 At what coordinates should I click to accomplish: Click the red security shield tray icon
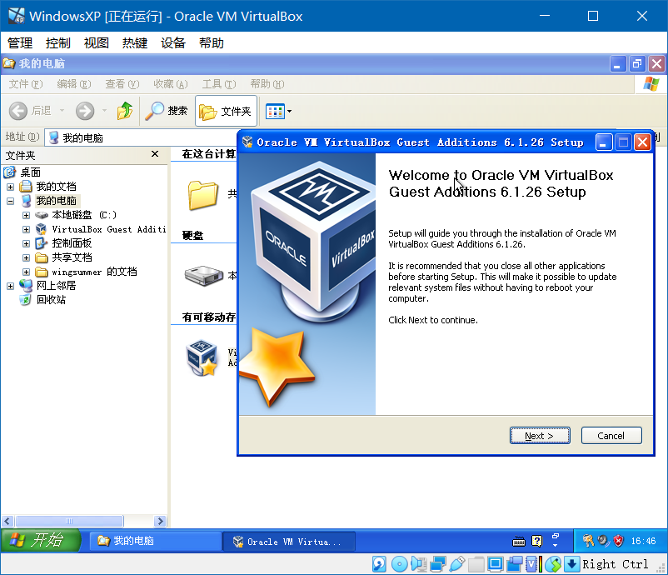tap(619, 541)
